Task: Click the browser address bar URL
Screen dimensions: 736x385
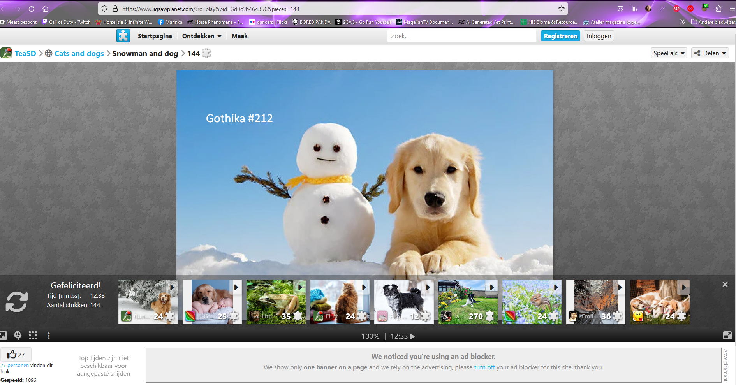Action: pyautogui.click(x=211, y=9)
